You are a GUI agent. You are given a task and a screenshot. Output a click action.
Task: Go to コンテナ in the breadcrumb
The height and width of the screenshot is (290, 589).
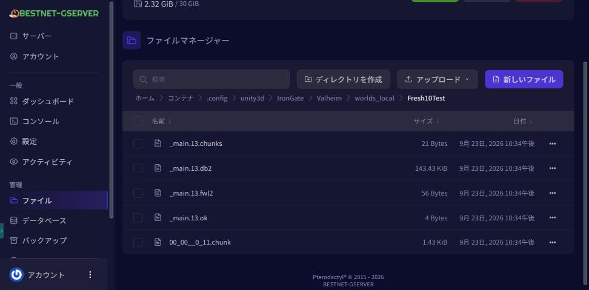pos(181,98)
